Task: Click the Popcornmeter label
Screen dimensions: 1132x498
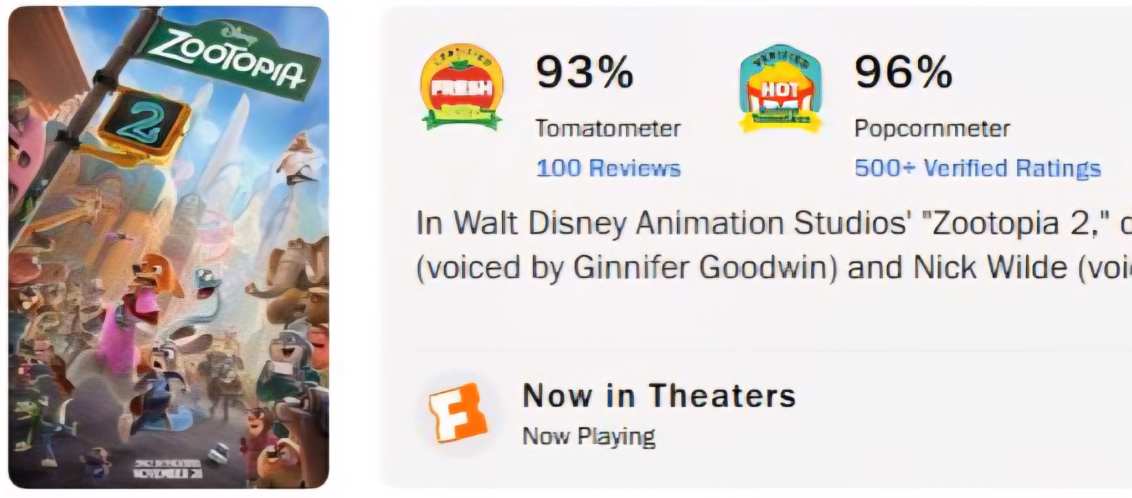Action: [x=932, y=128]
